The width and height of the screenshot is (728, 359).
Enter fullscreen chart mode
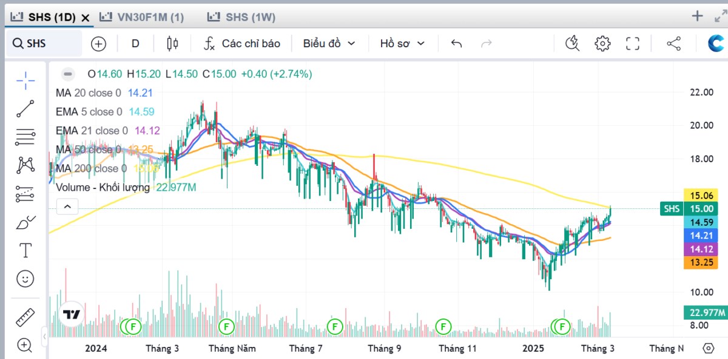633,44
